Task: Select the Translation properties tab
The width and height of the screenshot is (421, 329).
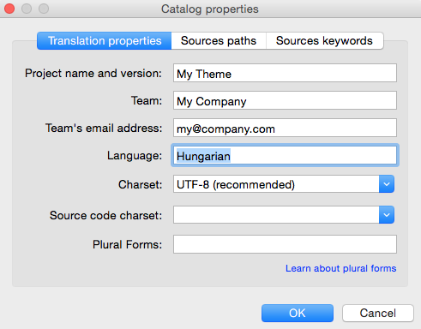Action: 105,41
